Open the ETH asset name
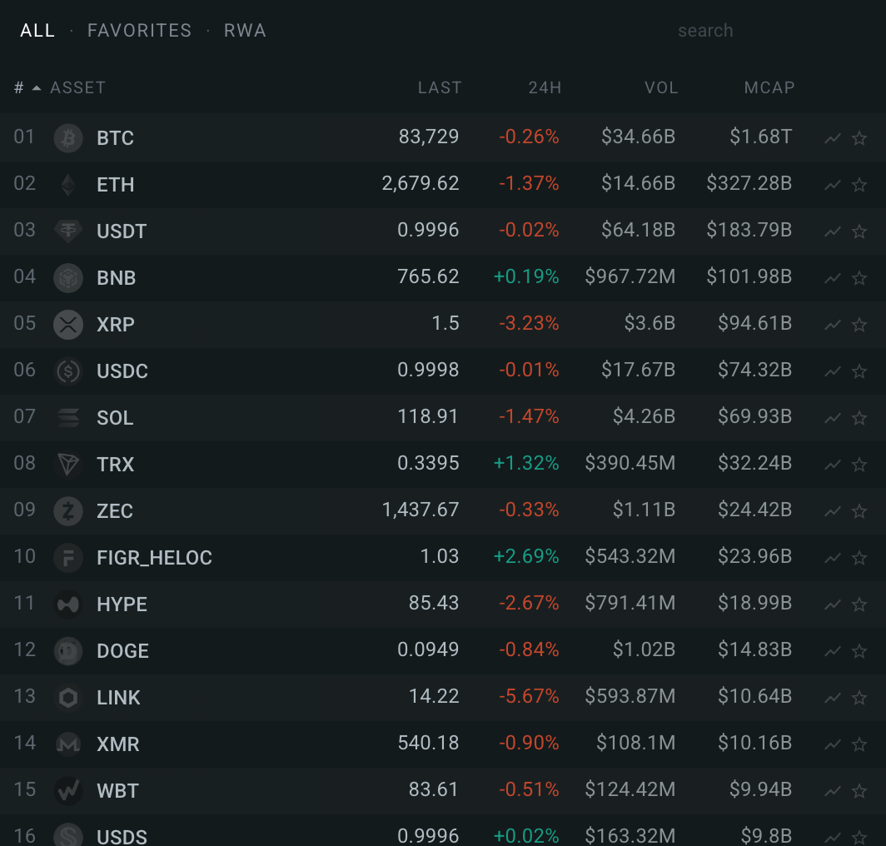The height and width of the screenshot is (846, 886). click(x=115, y=185)
